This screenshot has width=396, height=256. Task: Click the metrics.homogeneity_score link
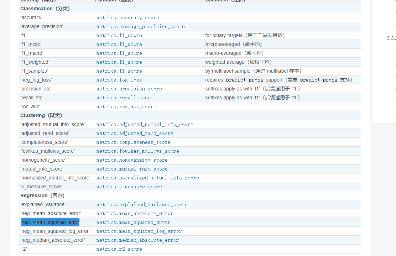tap(132, 160)
